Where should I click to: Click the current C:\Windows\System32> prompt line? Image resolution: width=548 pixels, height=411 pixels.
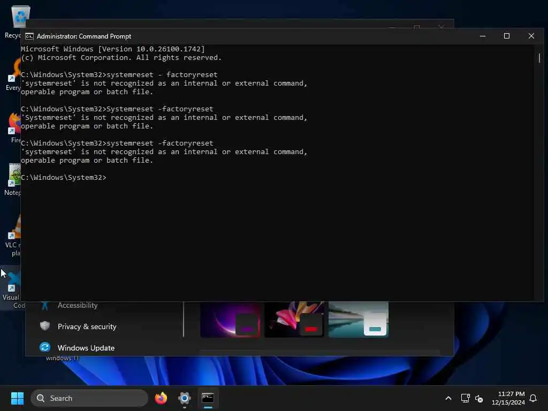point(64,178)
